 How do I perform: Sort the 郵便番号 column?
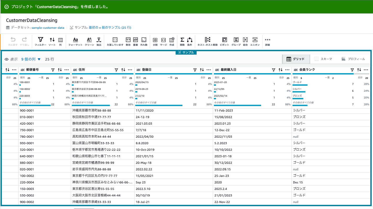tap(60, 70)
